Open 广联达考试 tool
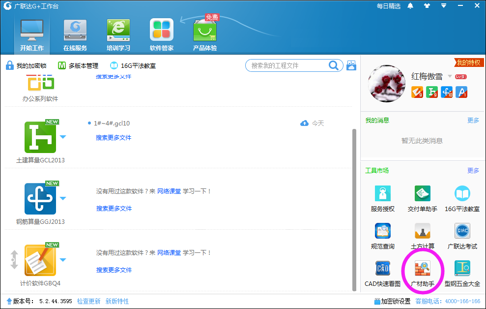Screen dimensions: 486x309 click(x=462, y=236)
